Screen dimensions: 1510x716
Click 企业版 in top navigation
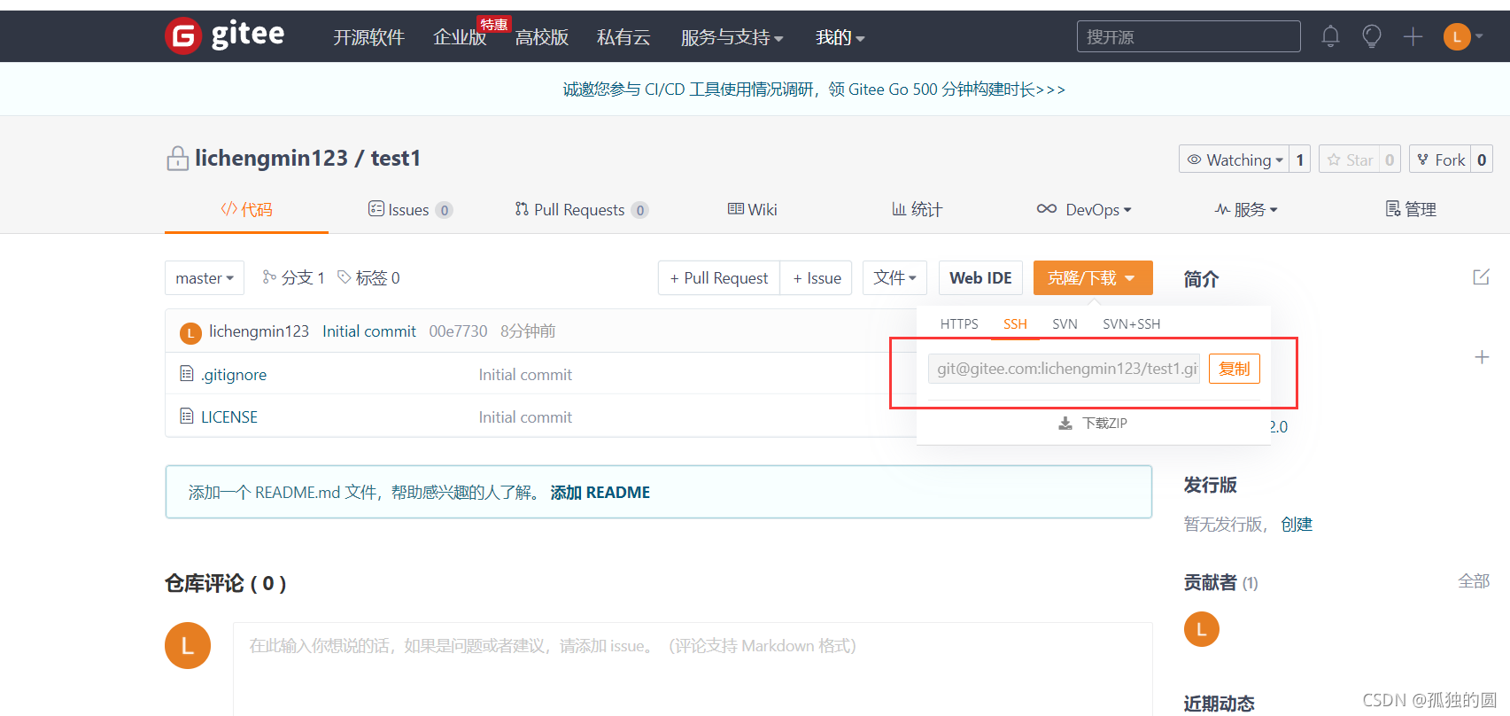[x=460, y=37]
